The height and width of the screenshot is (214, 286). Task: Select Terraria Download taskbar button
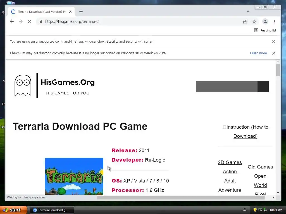52,210
